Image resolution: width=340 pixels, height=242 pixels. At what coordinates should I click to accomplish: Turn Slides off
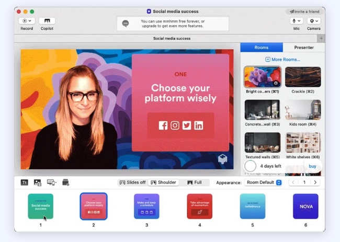point(132,182)
